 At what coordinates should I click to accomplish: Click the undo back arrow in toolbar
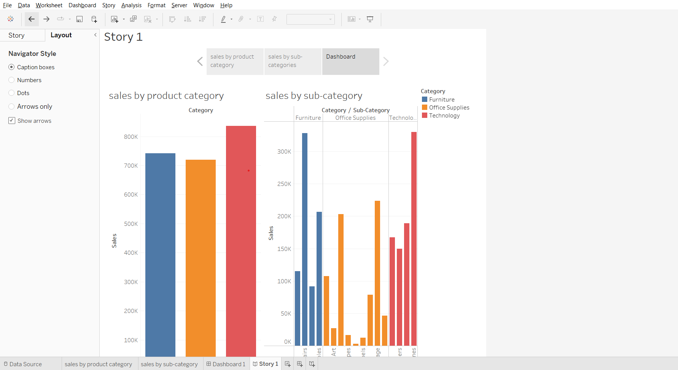click(x=32, y=19)
